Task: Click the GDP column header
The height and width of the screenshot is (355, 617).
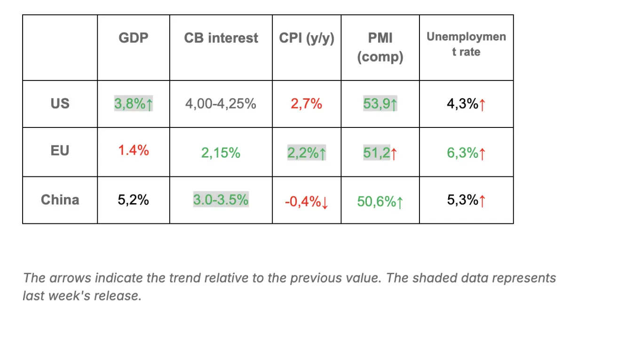Action: (134, 38)
